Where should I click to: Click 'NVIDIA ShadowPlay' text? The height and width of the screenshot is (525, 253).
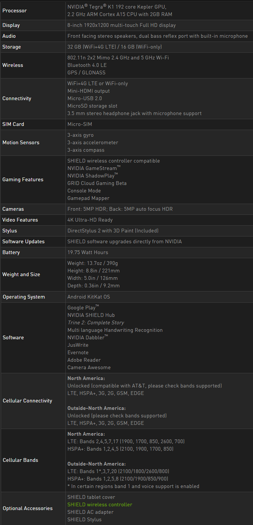coord(93,176)
